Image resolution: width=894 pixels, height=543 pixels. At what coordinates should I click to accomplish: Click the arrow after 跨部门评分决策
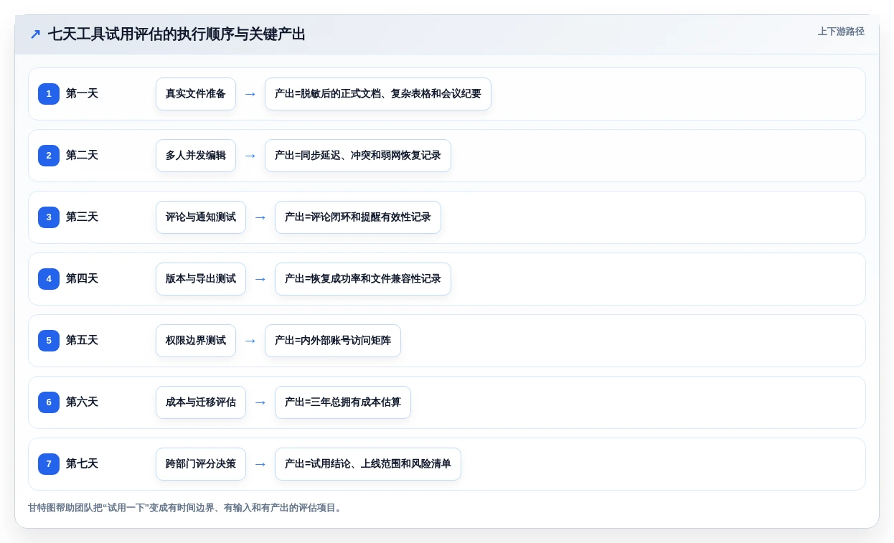pos(260,464)
